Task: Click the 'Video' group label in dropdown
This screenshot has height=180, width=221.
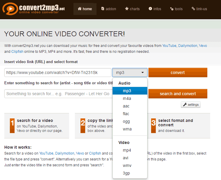Action: click(x=124, y=143)
